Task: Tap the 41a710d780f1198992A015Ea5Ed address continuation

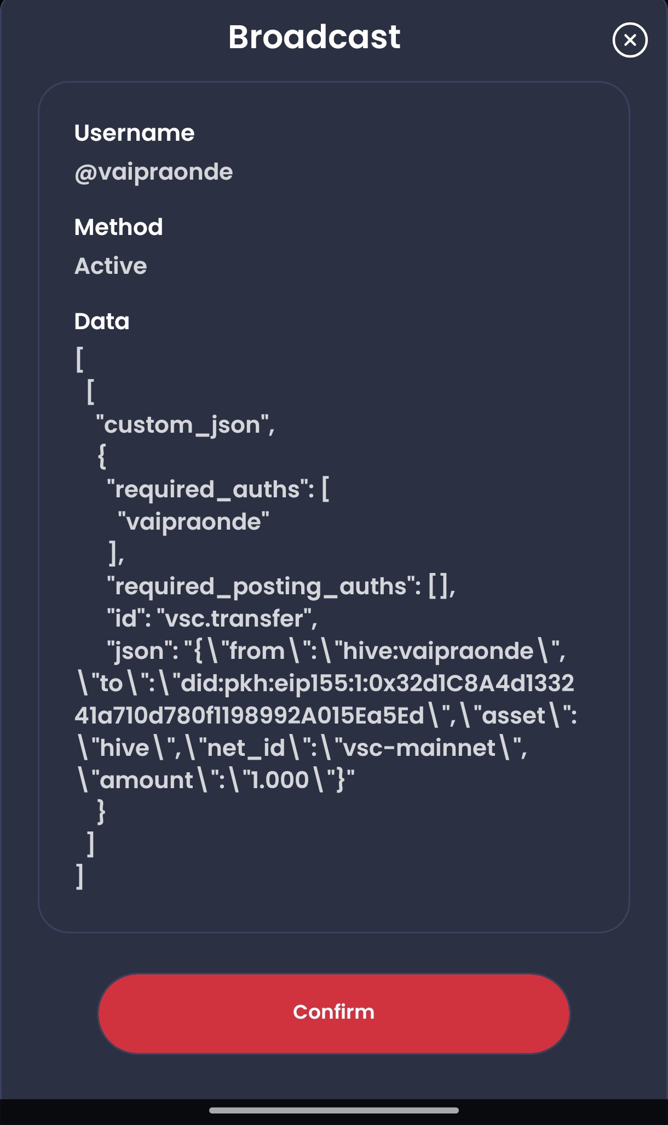Action: pos(250,715)
